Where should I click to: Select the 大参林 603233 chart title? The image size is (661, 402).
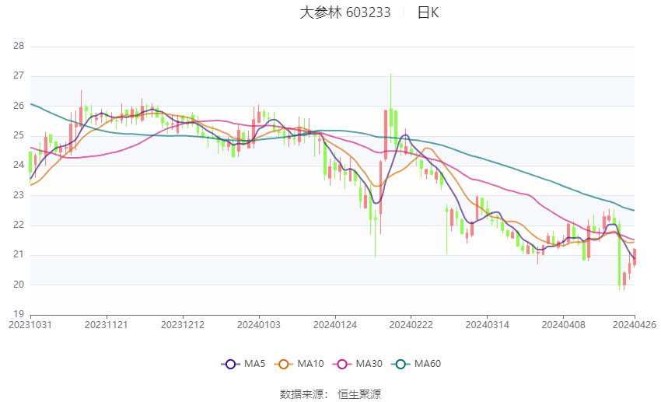tap(344, 12)
